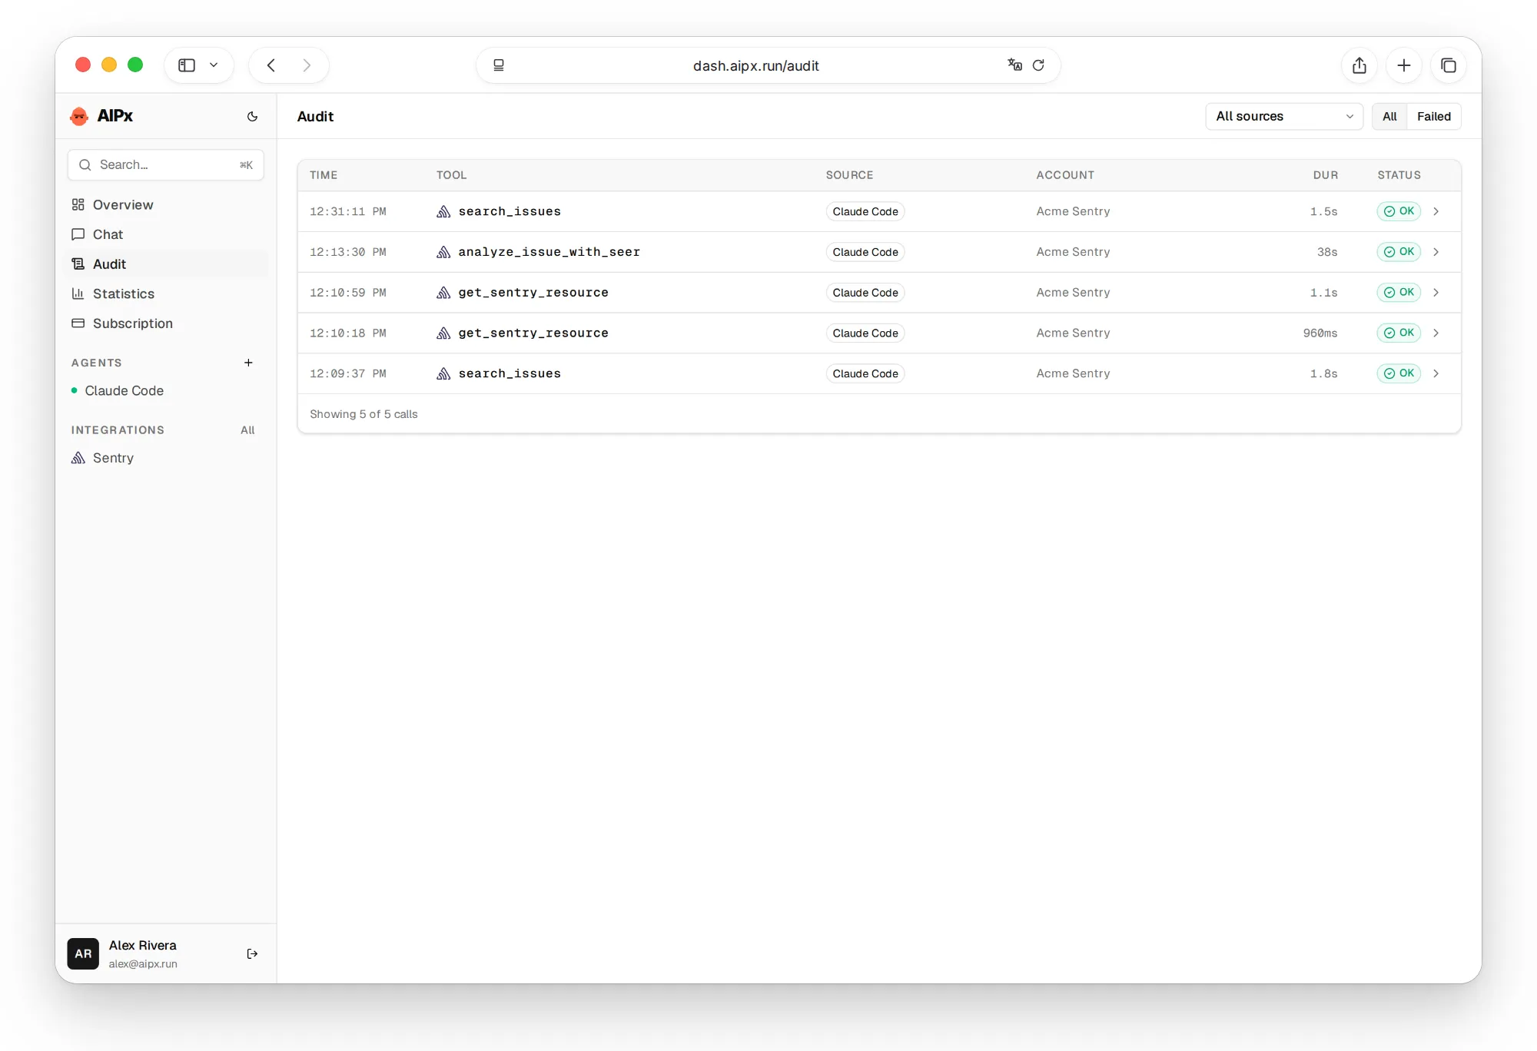Expand the 12:10:59 PM get_sentry_resource chevron
1537x1051 pixels.
coord(1436,293)
